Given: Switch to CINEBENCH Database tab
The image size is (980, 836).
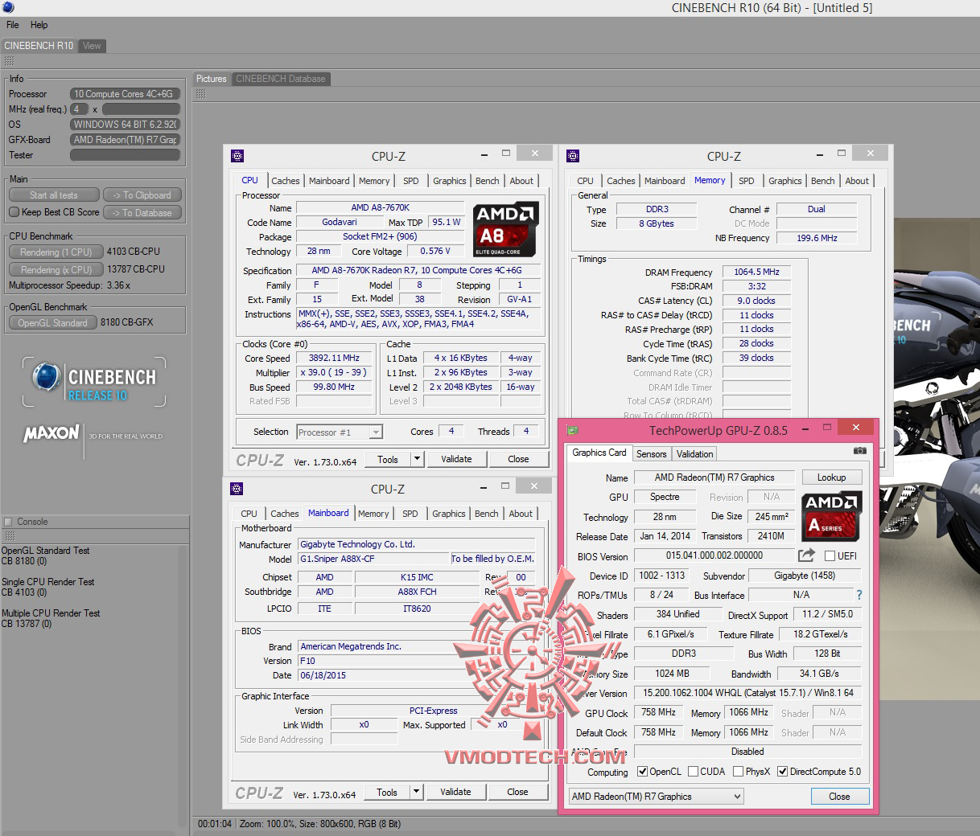Looking at the screenshot, I should point(281,79).
